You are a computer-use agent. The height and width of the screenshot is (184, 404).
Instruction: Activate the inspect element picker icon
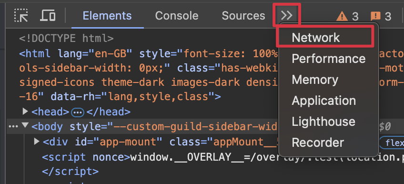tap(21, 15)
